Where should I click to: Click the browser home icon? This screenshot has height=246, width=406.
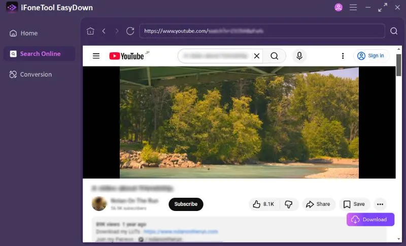(90, 31)
